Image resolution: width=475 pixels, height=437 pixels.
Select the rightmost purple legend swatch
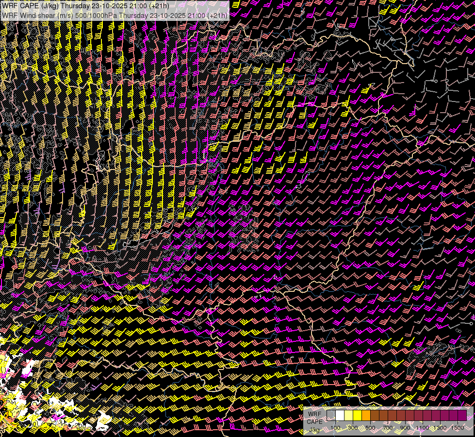[462, 416]
